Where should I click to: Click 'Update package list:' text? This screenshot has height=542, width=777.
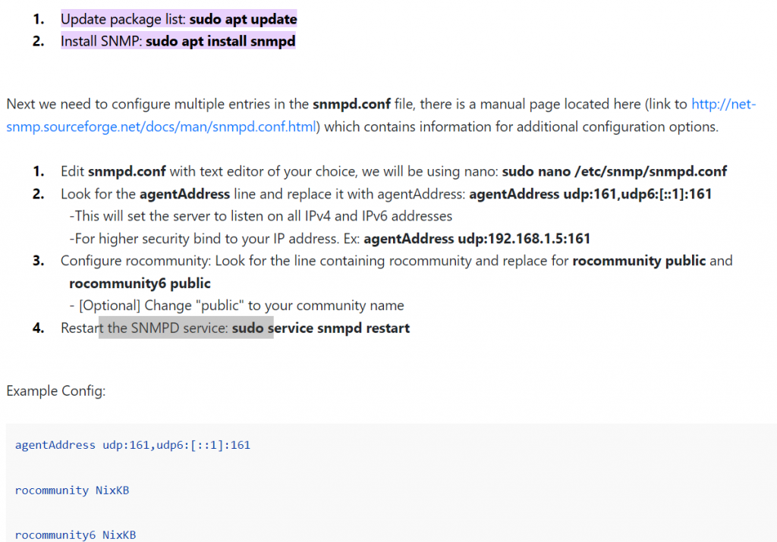point(123,19)
